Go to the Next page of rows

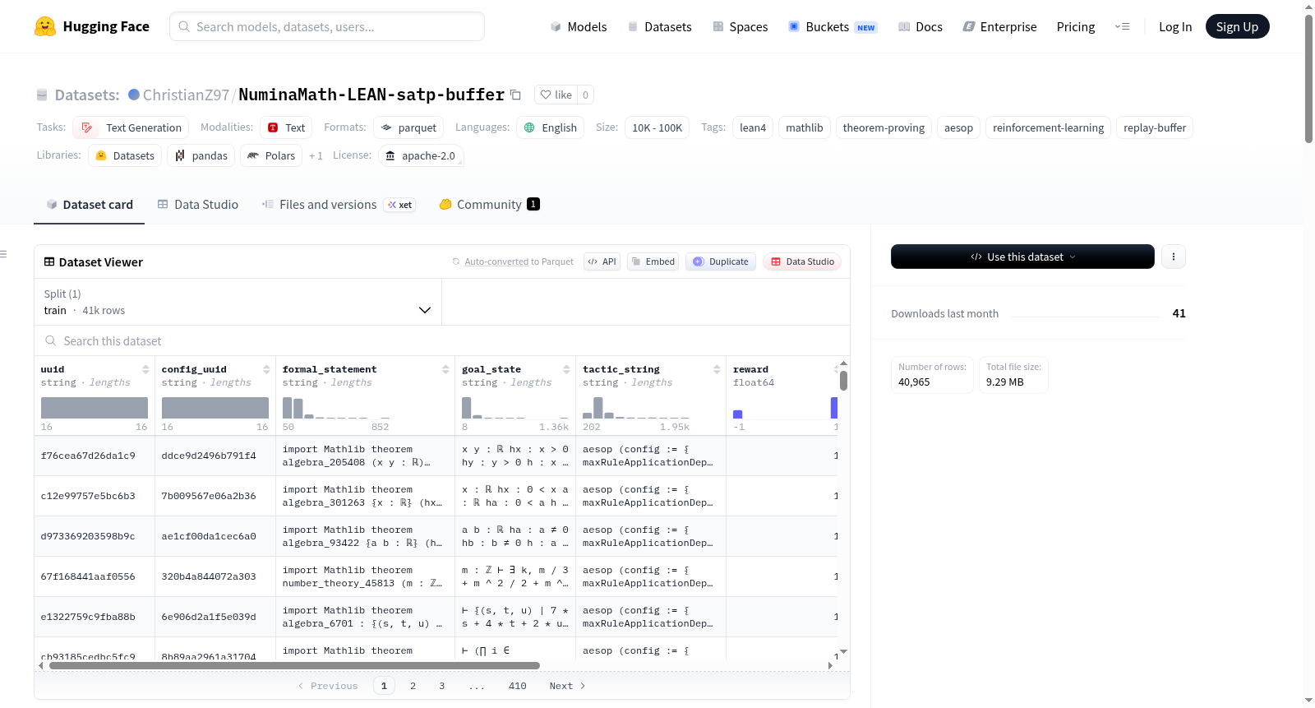[x=568, y=686]
